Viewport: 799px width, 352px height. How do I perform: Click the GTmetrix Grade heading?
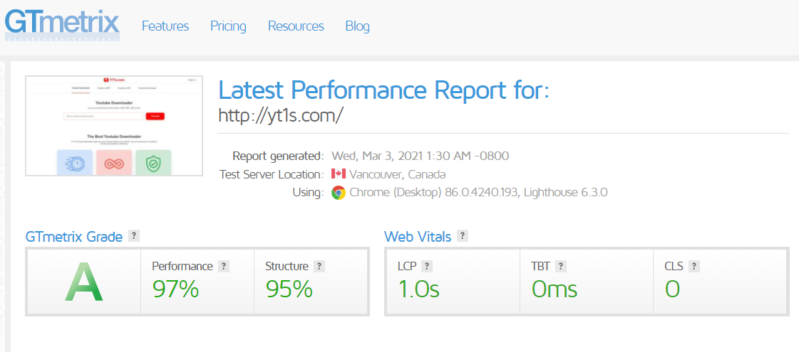click(74, 237)
